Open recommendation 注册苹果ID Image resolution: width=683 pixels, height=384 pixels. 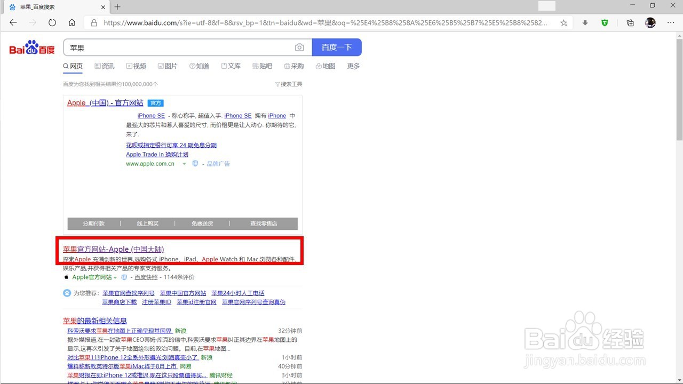[x=157, y=302]
